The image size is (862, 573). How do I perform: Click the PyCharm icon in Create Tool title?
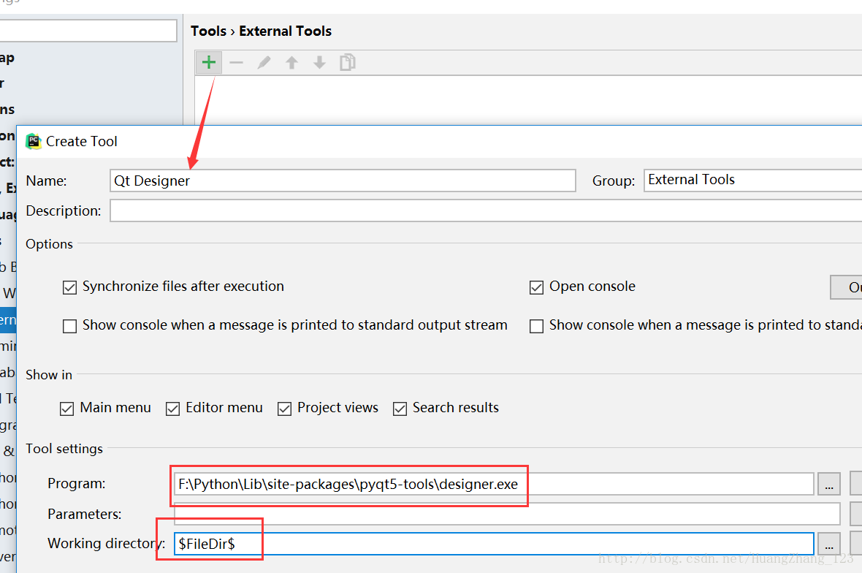click(34, 141)
